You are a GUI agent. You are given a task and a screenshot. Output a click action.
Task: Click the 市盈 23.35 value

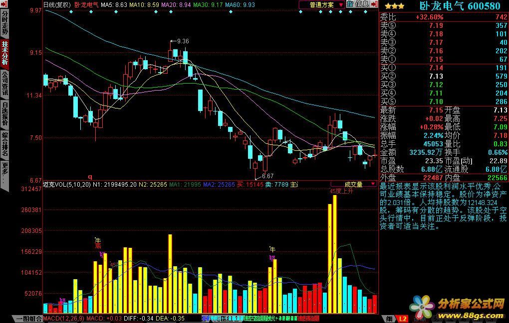434,161
